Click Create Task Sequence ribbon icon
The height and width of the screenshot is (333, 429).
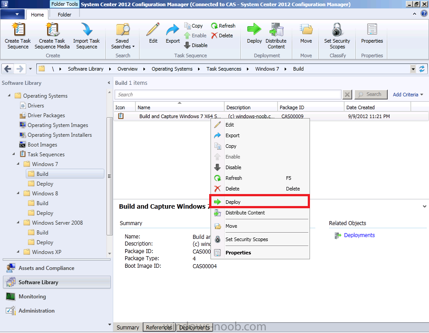pos(18,30)
